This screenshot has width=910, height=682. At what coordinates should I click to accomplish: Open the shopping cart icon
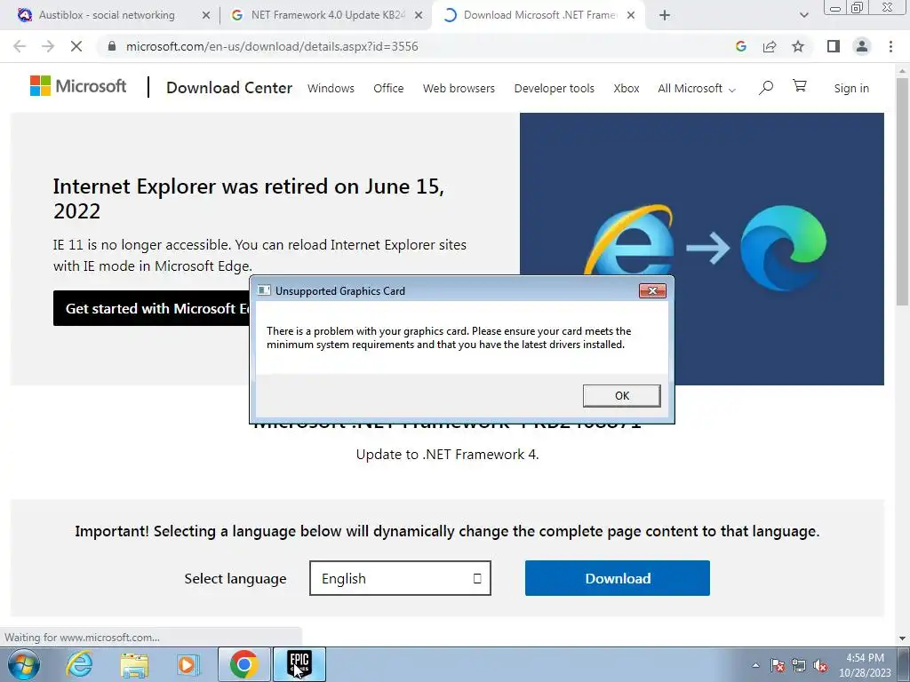pos(800,86)
